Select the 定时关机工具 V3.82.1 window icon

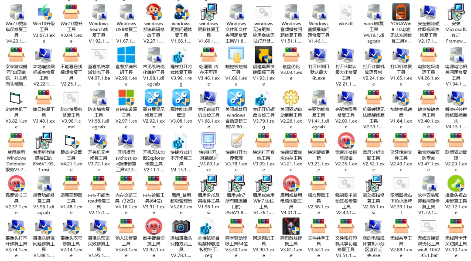16,98
